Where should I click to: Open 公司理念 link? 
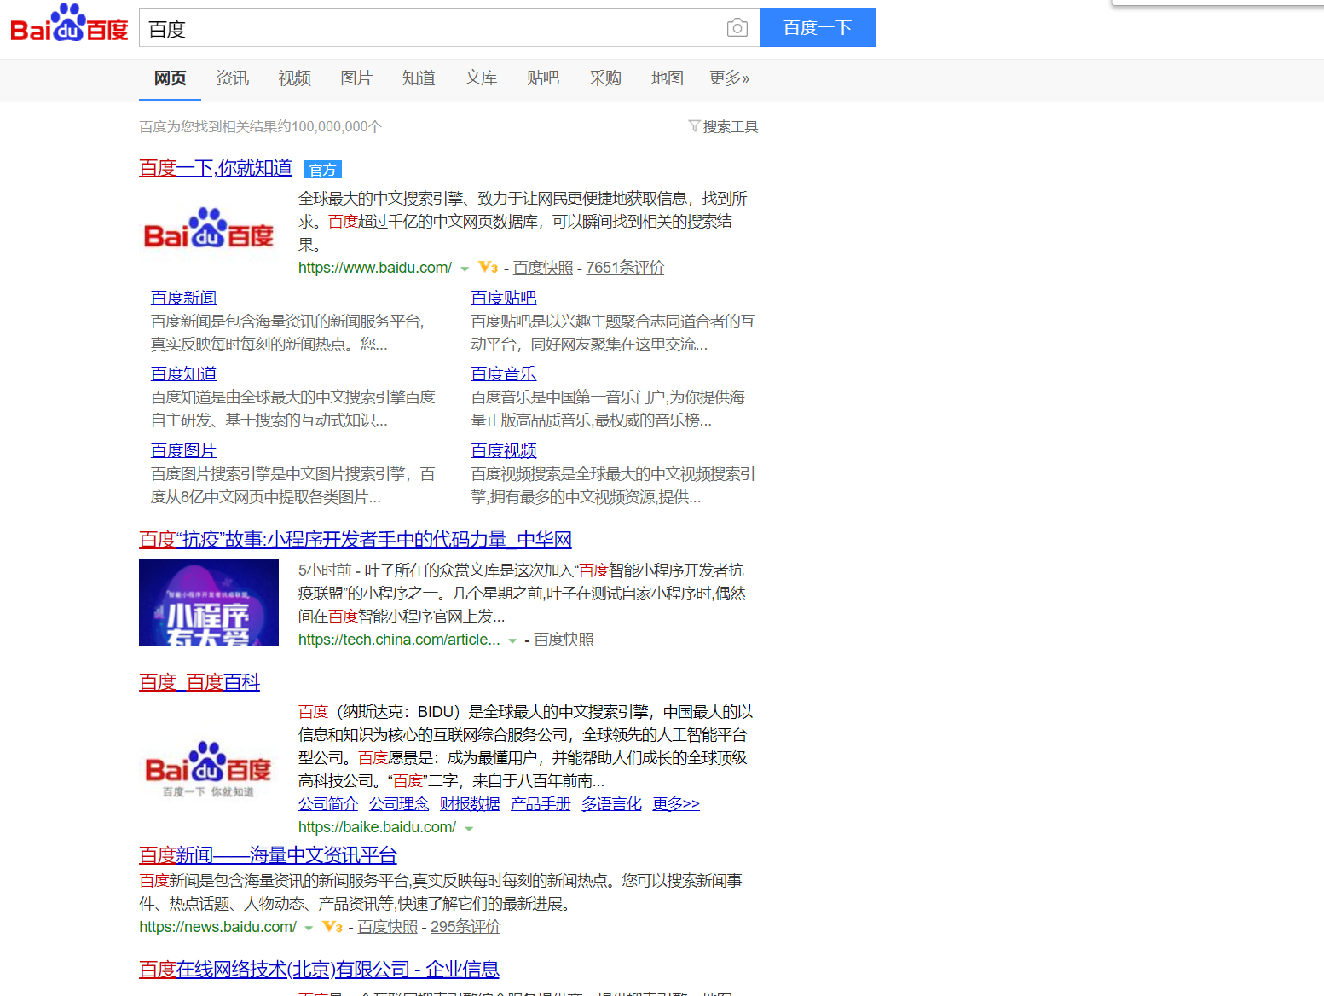(x=399, y=804)
